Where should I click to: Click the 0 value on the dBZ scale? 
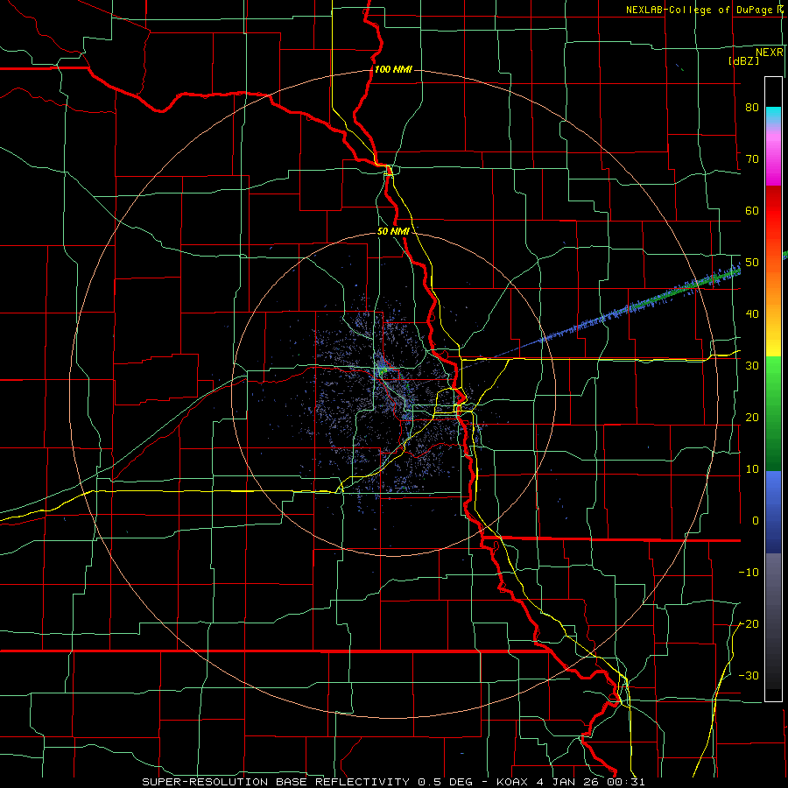click(756, 521)
